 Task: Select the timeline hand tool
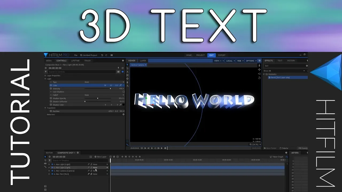pos(45,160)
